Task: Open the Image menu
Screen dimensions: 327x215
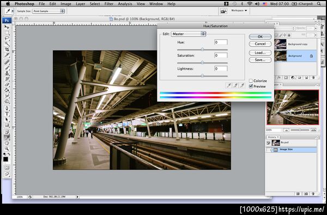Action: [66, 4]
